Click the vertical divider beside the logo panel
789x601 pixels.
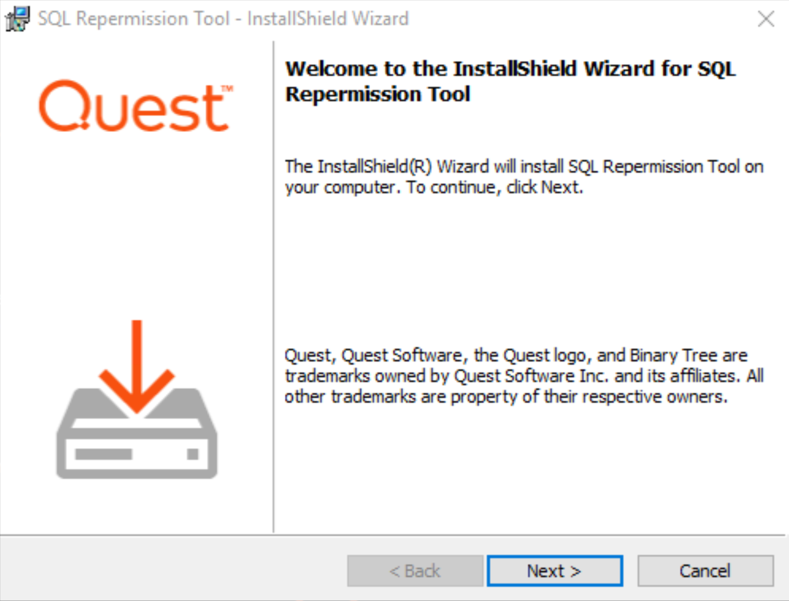274,286
